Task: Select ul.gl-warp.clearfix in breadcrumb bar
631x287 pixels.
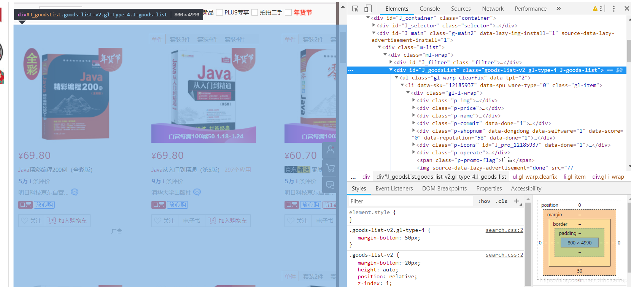Action: click(534, 177)
